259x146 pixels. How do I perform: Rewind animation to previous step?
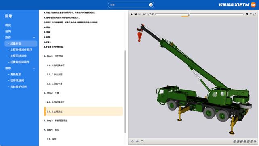pos(135,14)
